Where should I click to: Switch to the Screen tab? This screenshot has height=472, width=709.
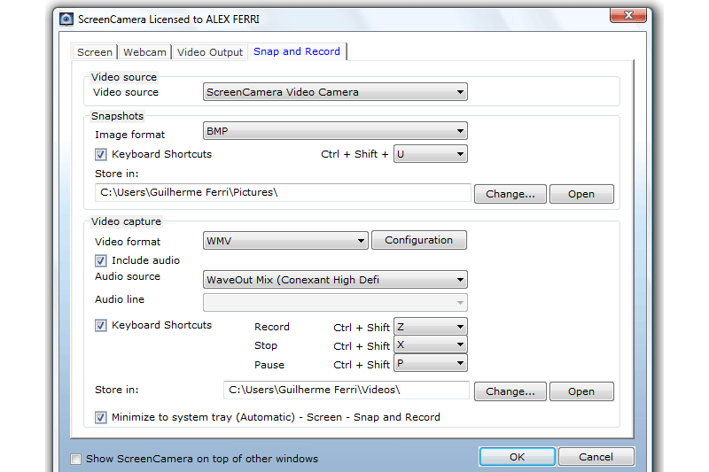(95, 52)
